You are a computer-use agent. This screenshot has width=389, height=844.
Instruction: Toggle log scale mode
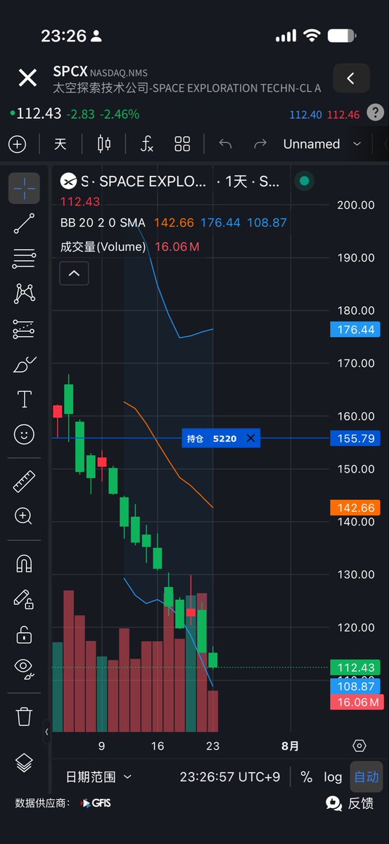pyautogui.click(x=333, y=777)
